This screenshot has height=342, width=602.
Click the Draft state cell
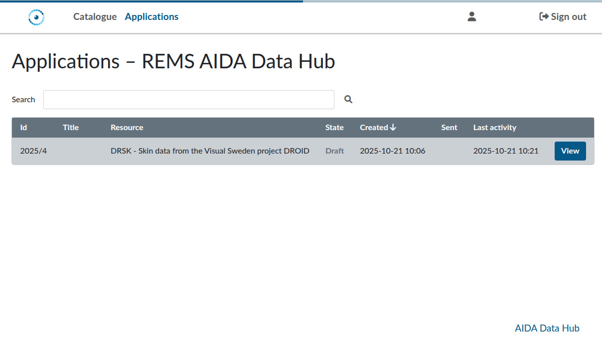tap(334, 151)
